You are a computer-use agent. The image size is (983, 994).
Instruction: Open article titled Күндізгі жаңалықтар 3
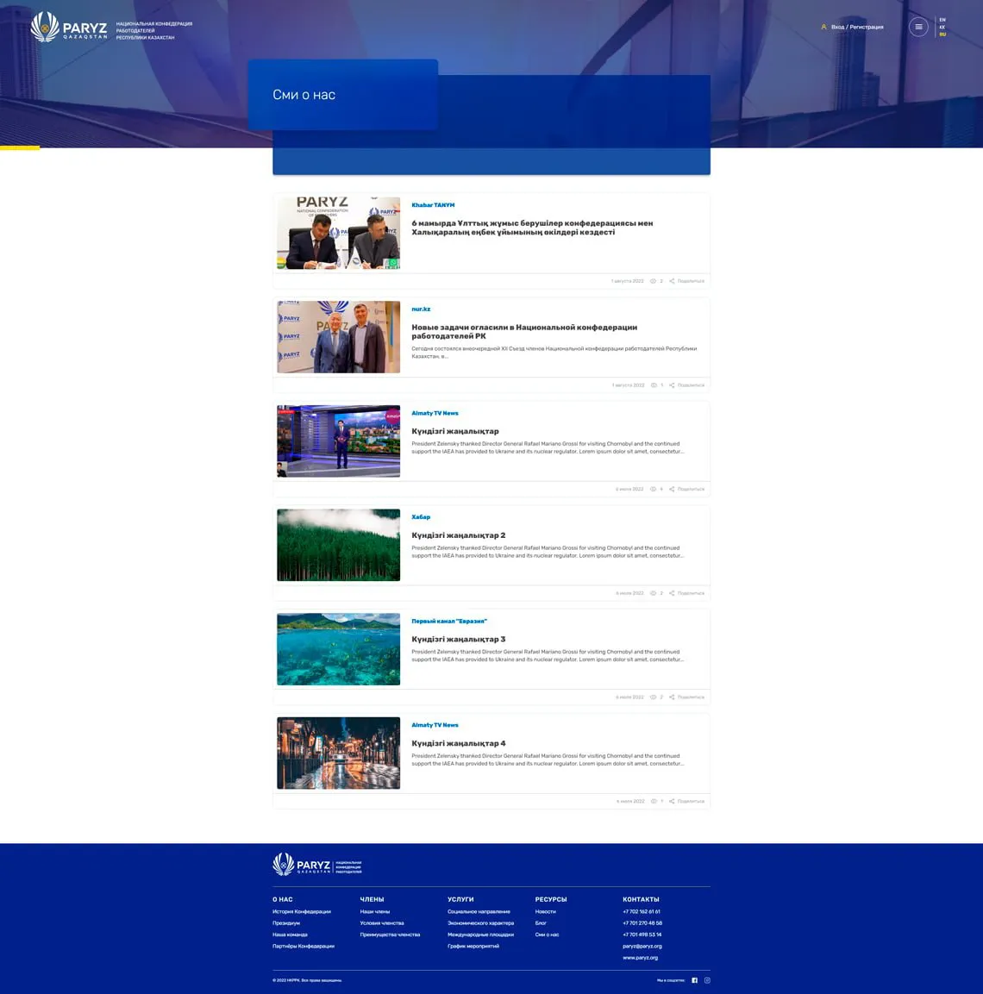tap(458, 640)
